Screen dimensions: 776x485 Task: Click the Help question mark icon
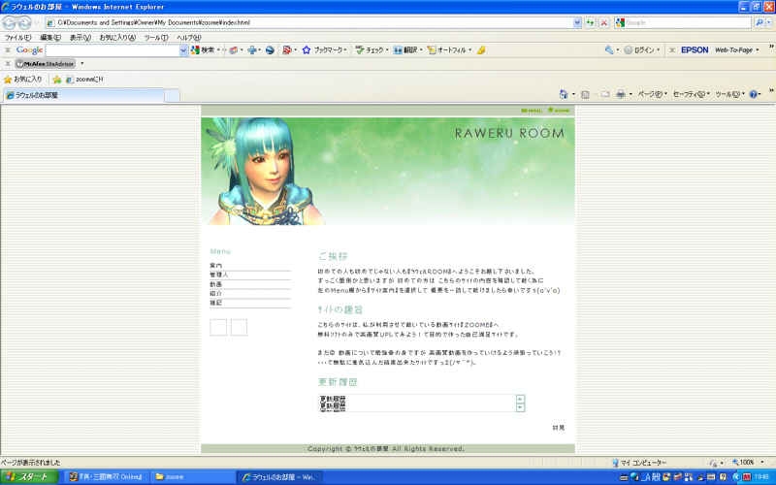tap(753, 94)
